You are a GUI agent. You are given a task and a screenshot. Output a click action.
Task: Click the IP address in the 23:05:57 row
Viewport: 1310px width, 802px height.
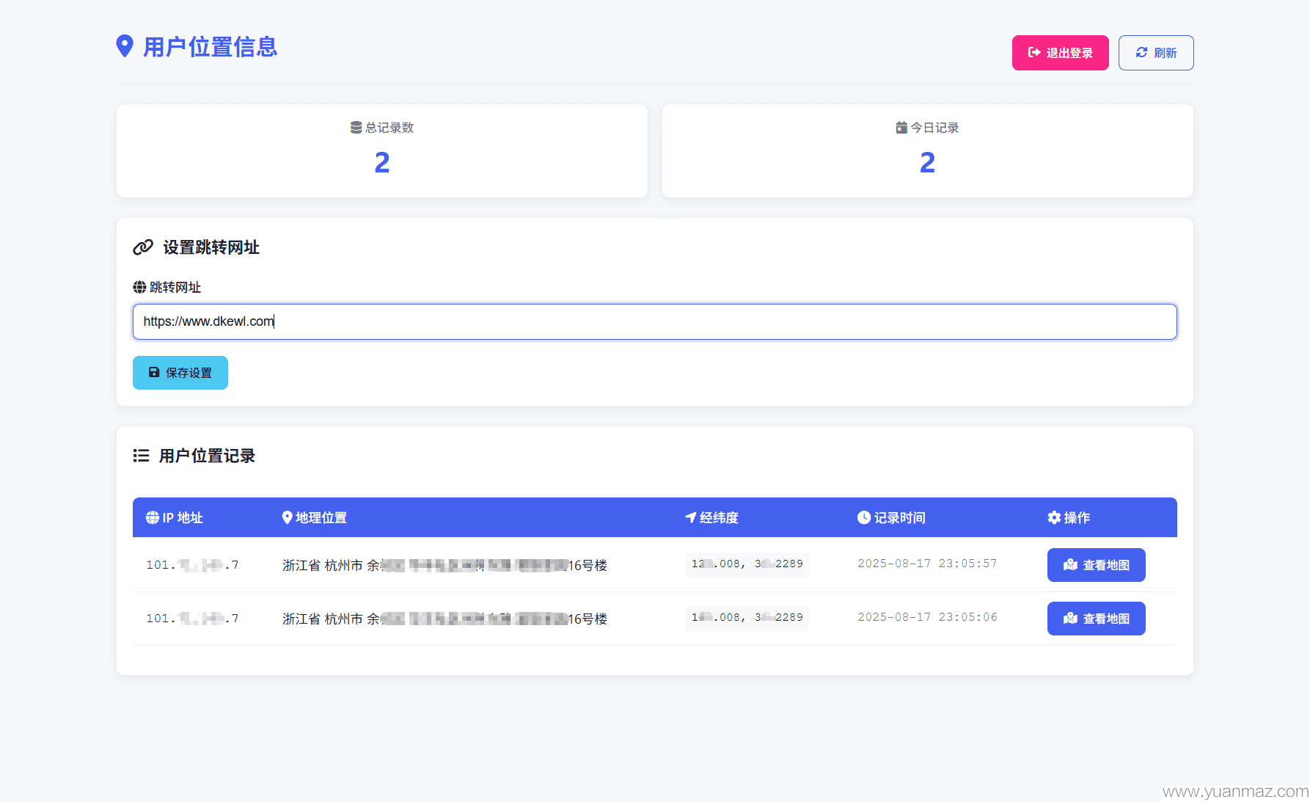pos(192,565)
